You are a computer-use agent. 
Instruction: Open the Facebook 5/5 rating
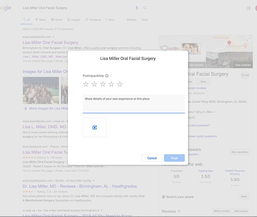176,176
